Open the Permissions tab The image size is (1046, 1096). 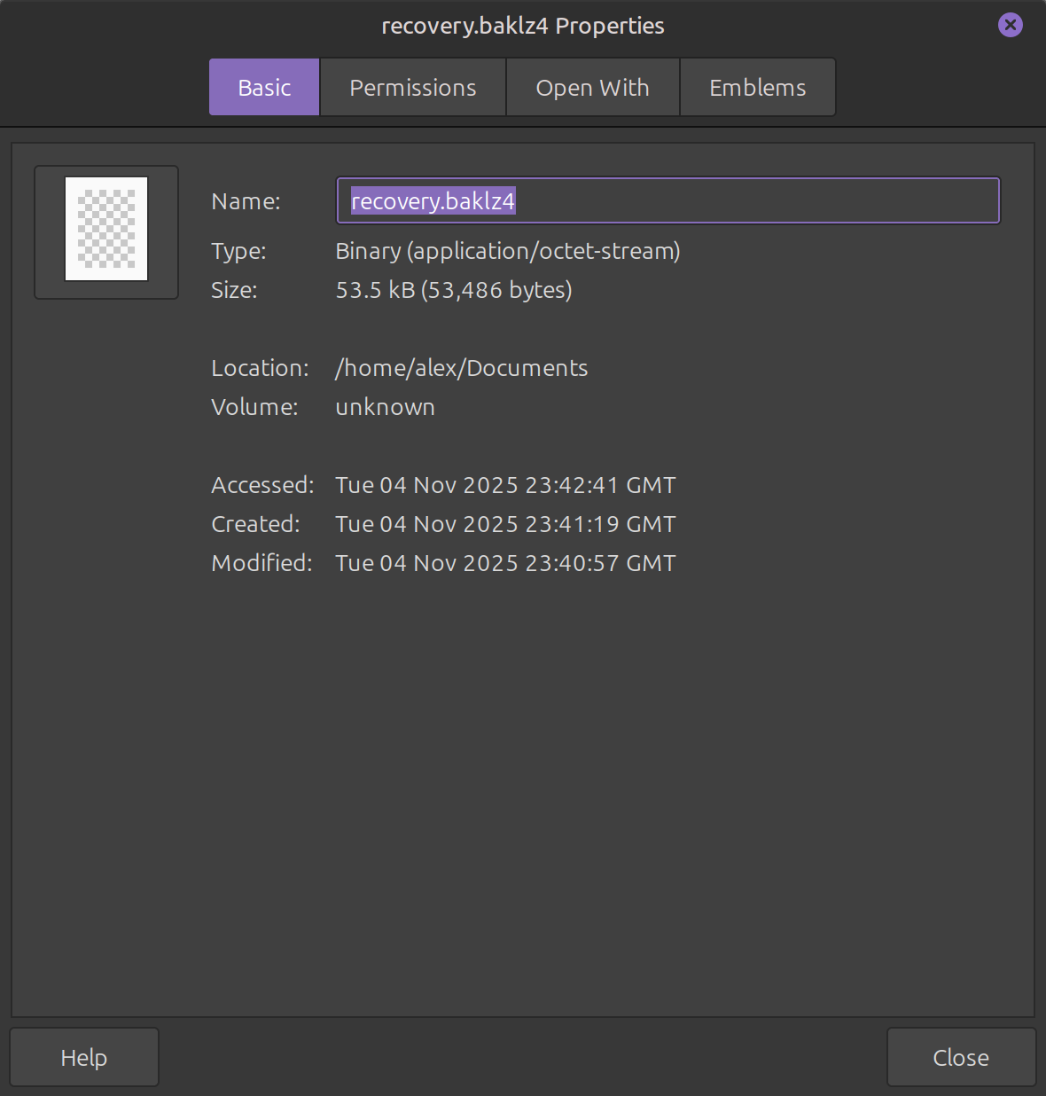[413, 88]
